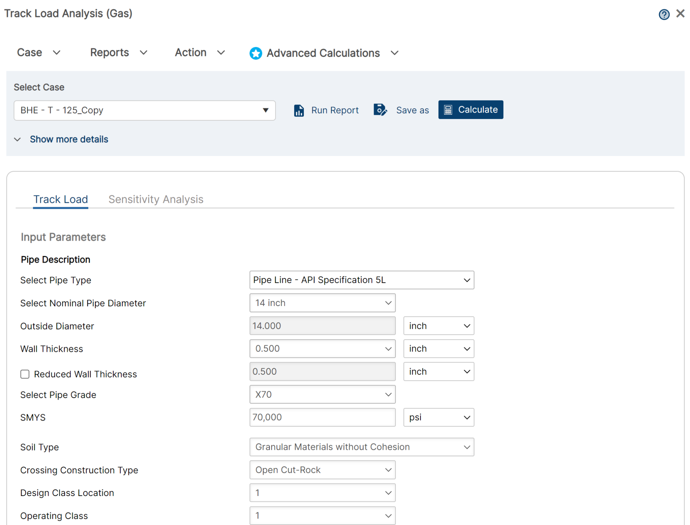Switch to the Sensitivity Analysis tab

156,199
